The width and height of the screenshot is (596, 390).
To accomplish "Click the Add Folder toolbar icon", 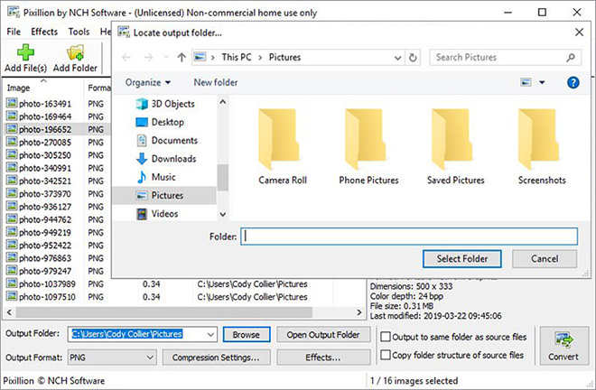I will [75, 52].
